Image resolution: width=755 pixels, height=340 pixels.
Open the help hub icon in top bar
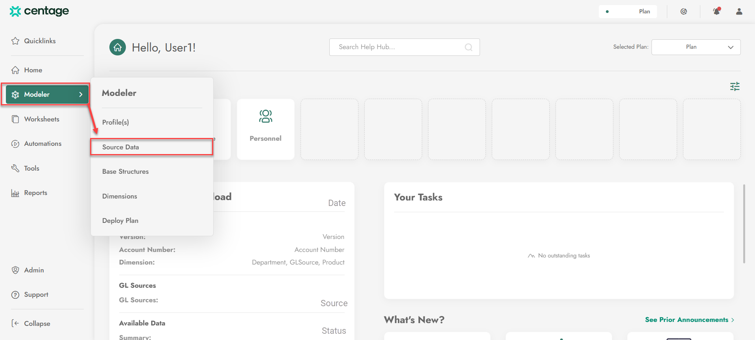click(684, 11)
